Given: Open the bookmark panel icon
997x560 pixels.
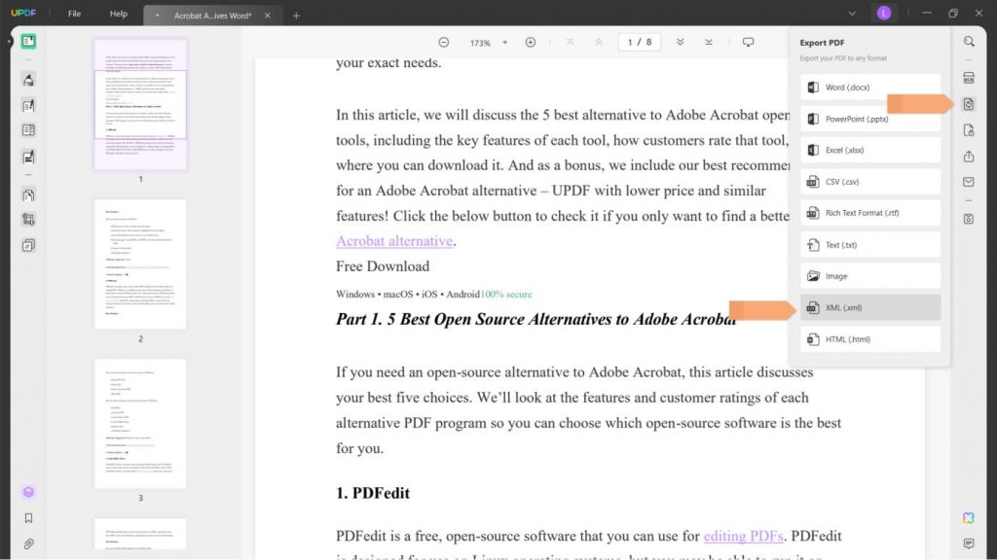Looking at the screenshot, I should pyautogui.click(x=28, y=518).
